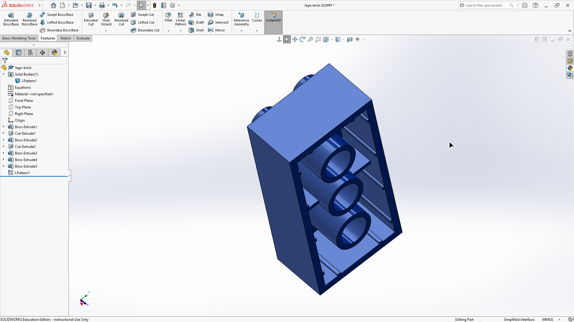Open the ConfigurationManager tab icon

[30, 53]
